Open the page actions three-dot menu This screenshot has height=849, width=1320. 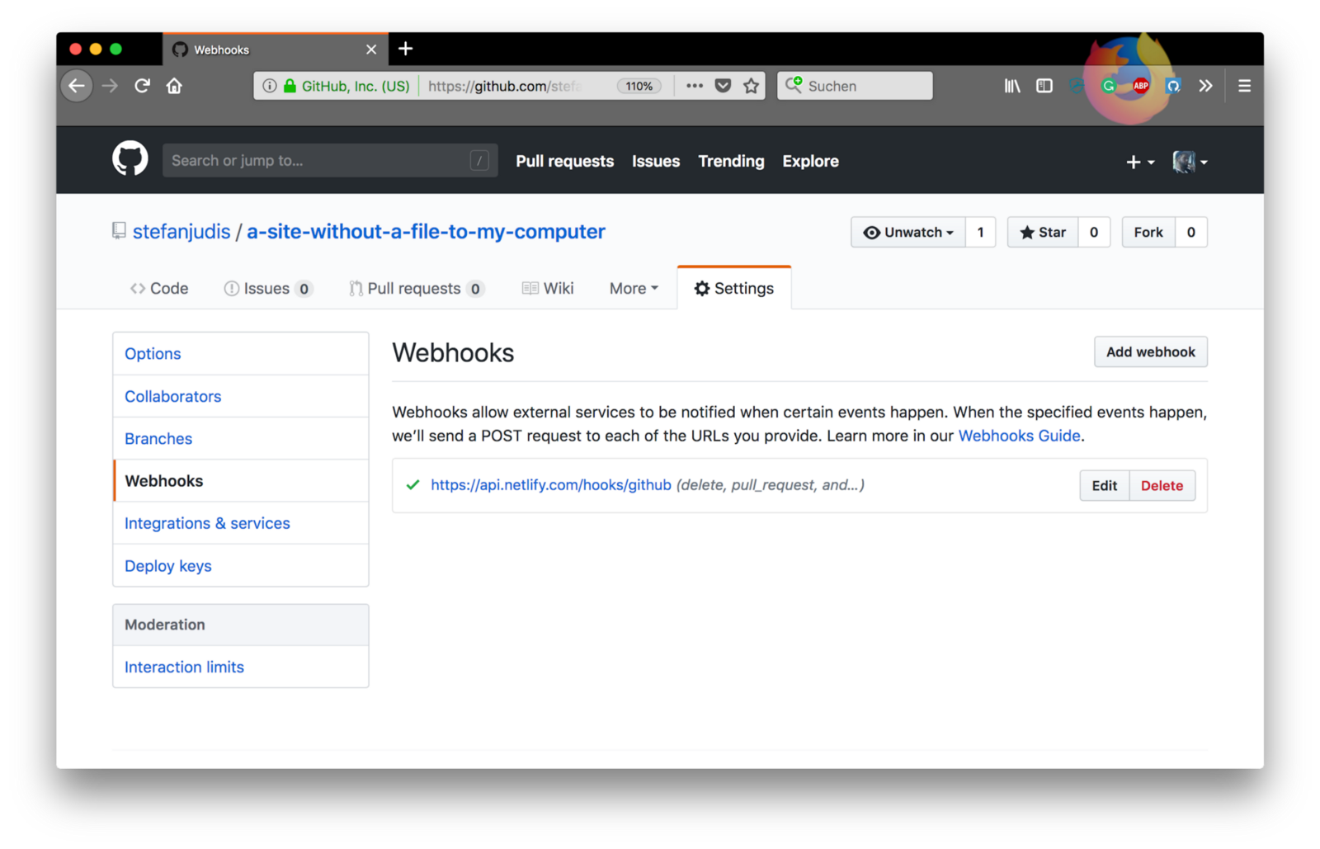pyautogui.click(x=695, y=86)
